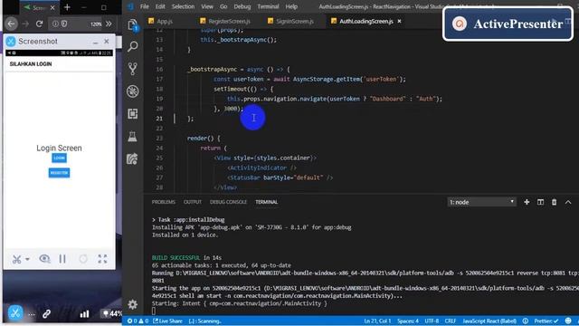Maximize the panel with the up chevron
This screenshot has width=579, height=326.
[568, 202]
